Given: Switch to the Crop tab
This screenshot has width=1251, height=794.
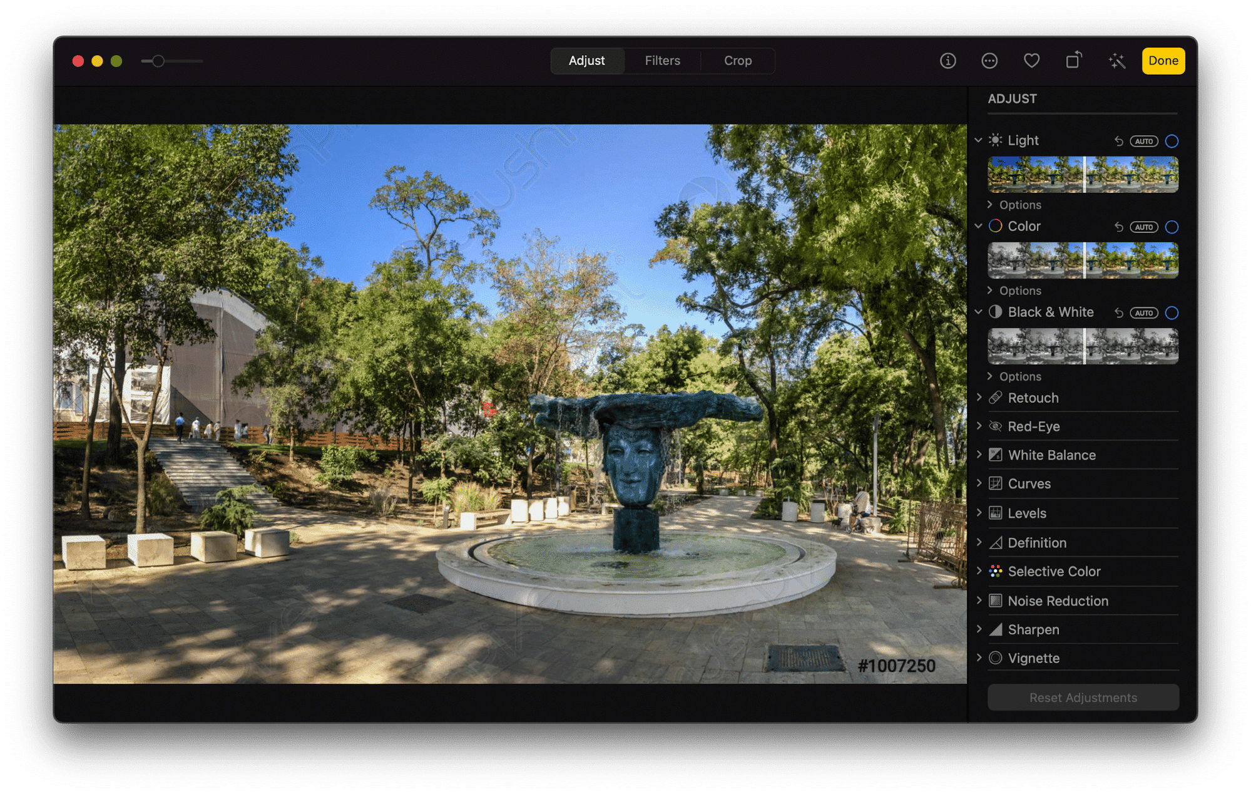Looking at the screenshot, I should point(737,60).
